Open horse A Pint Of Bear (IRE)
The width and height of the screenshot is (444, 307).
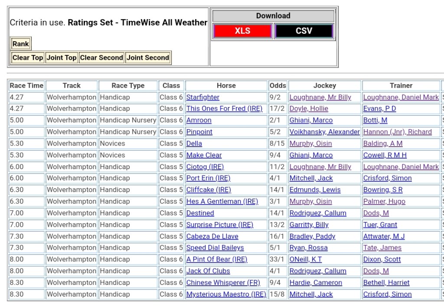coord(217,259)
